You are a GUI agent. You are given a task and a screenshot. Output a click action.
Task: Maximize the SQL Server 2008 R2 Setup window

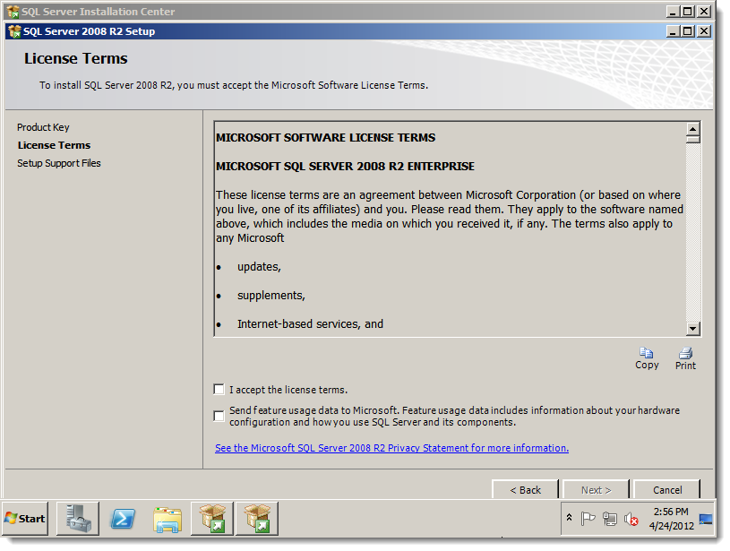pos(688,31)
